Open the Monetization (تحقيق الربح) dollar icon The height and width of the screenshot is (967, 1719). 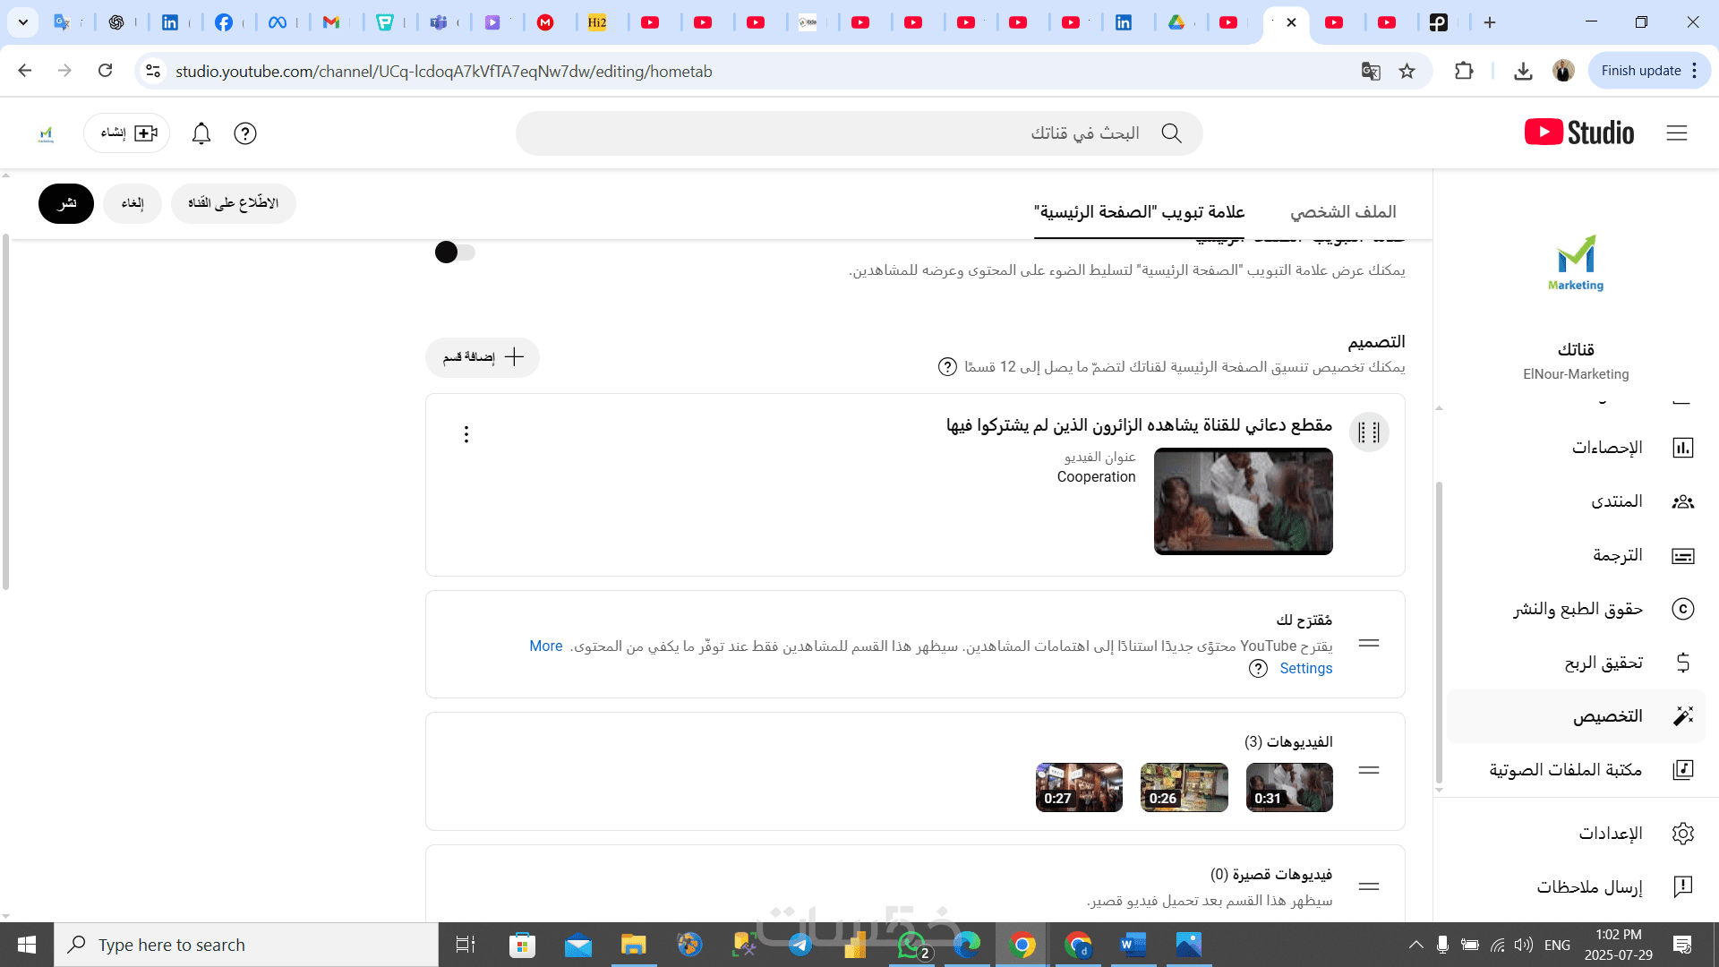click(1682, 663)
